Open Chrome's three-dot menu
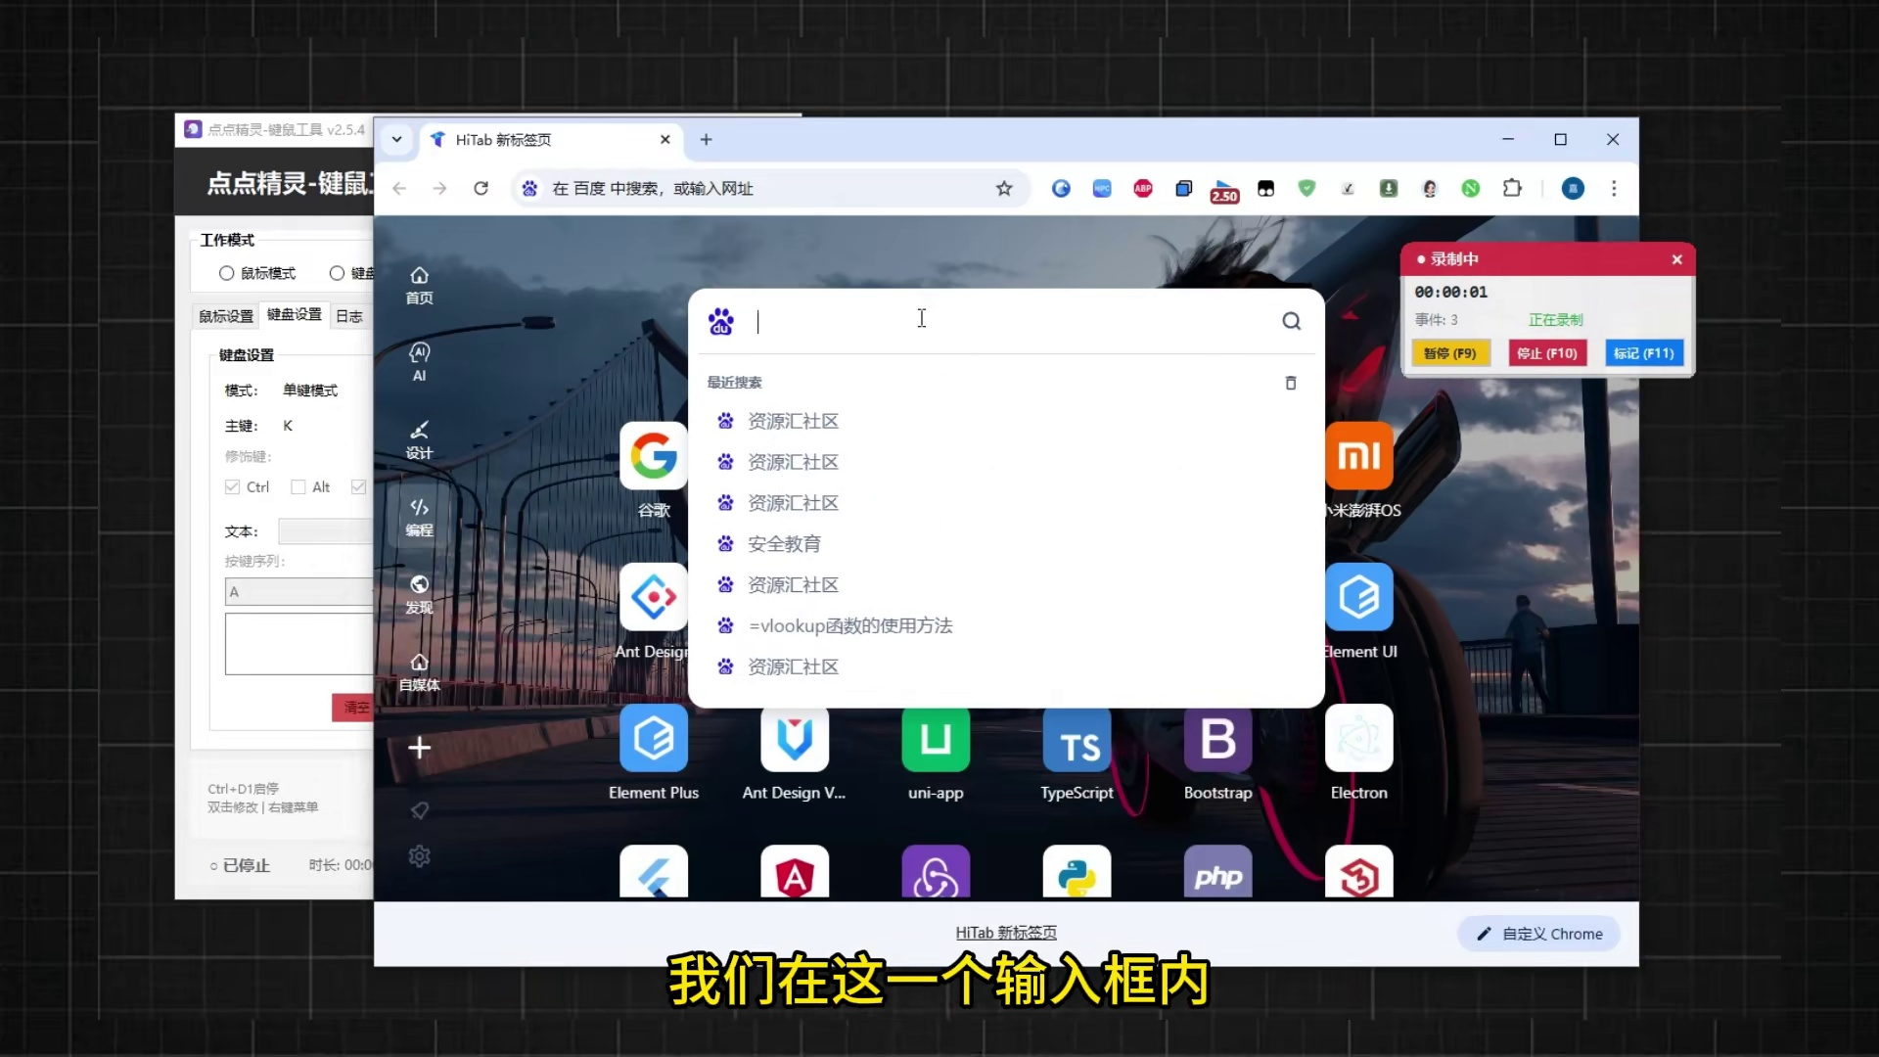 (1614, 188)
